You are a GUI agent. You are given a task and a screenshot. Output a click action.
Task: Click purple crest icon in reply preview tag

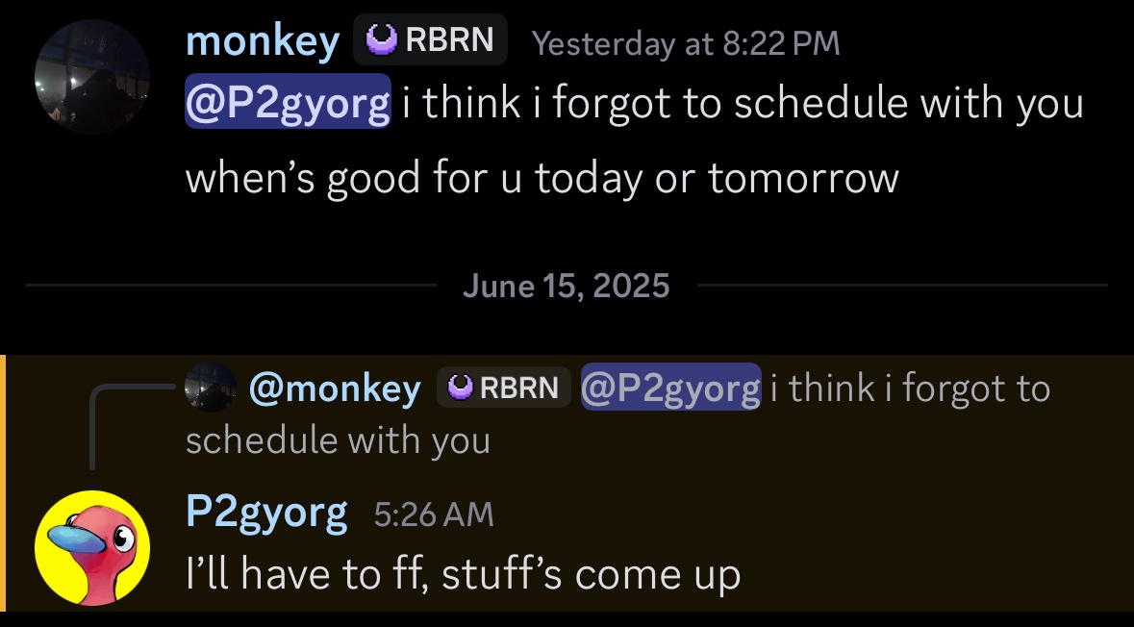pos(461,388)
